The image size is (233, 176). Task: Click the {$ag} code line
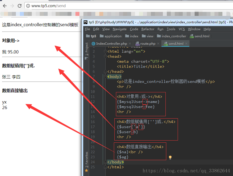point(123,157)
